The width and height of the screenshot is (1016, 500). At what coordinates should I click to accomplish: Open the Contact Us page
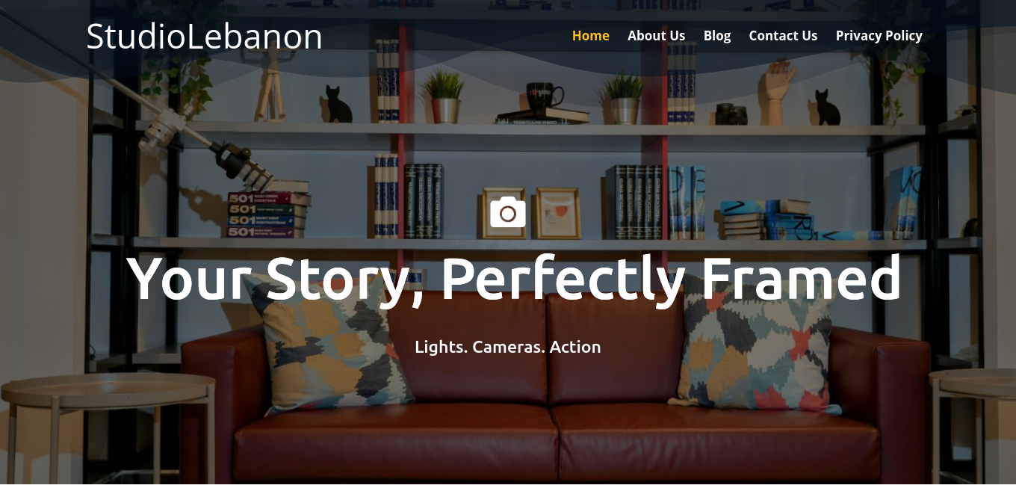(x=783, y=35)
